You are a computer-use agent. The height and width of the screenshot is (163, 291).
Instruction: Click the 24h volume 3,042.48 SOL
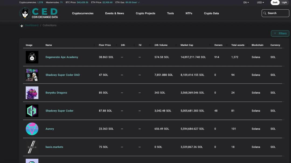(163, 111)
